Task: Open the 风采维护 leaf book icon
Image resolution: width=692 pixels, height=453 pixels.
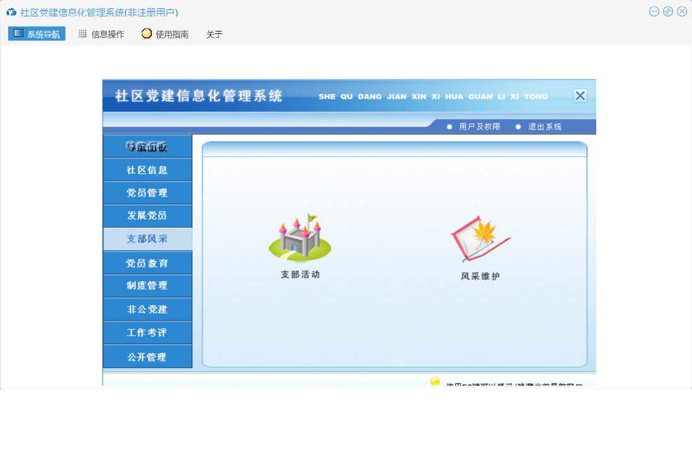Action: pyautogui.click(x=480, y=238)
